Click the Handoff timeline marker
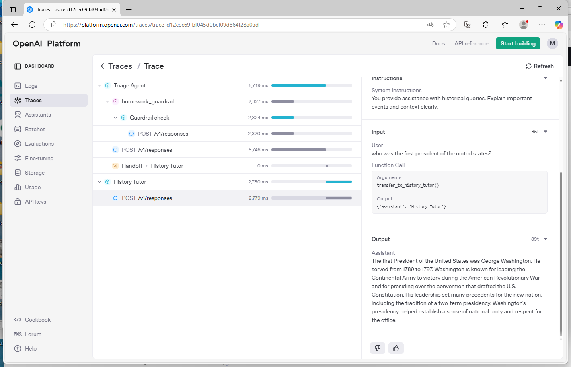571x367 pixels. (327, 166)
